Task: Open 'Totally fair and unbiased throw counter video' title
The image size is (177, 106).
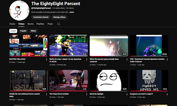Action: 24,95
